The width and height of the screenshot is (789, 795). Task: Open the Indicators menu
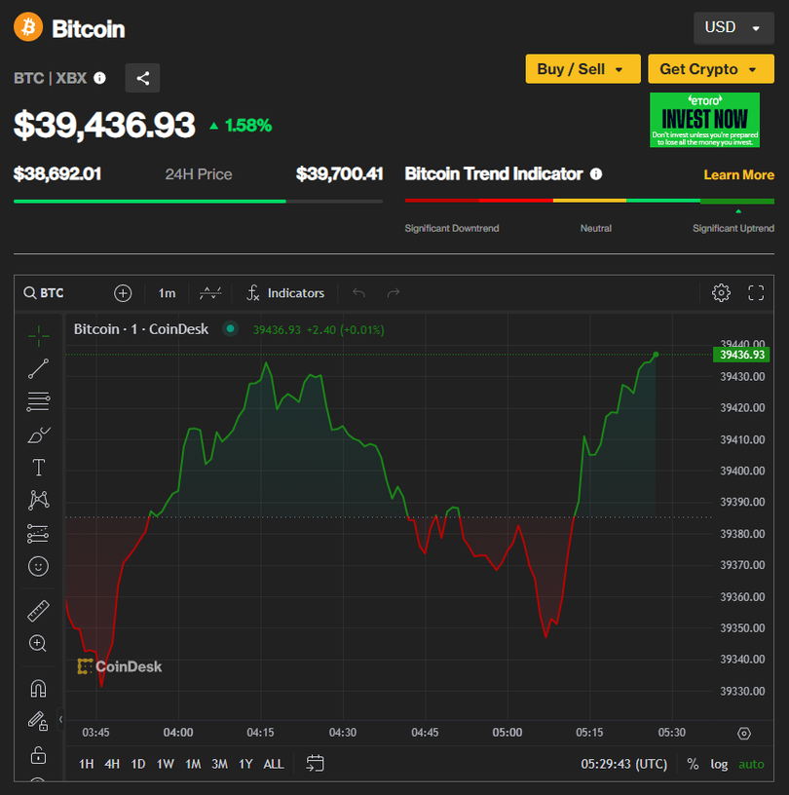point(285,292)
